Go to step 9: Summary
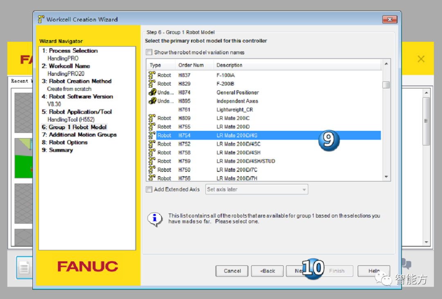This screenshot has width=442, height=299. tap(57, 150)
